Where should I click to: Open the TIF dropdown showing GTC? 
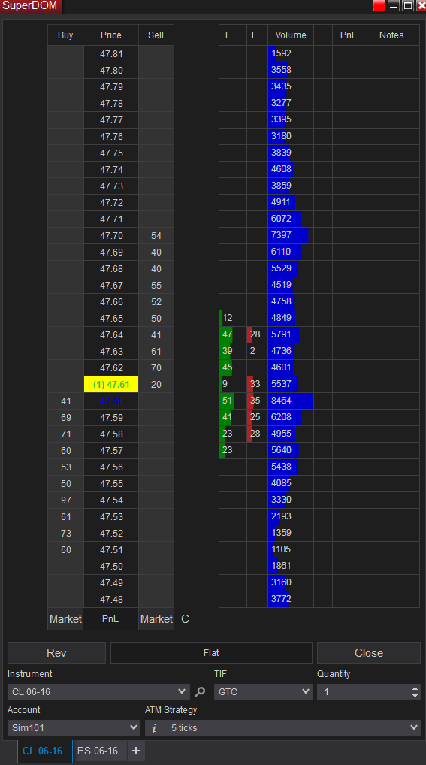click(x=263, y=692)
